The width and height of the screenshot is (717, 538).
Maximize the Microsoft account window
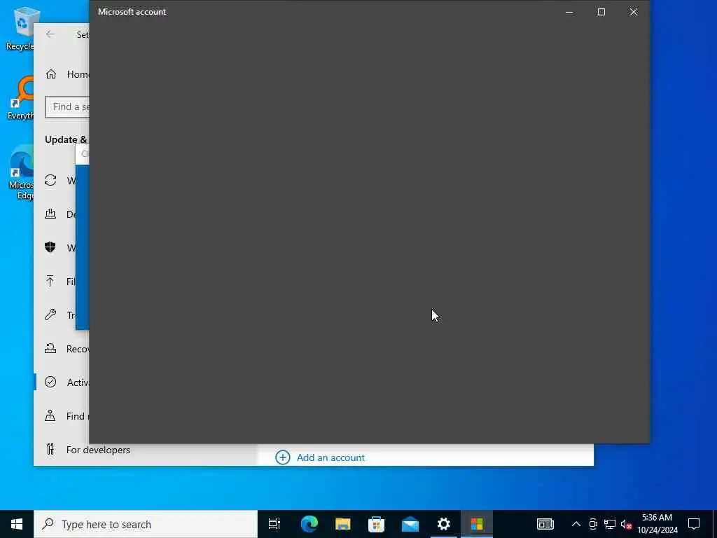(601, 12)
